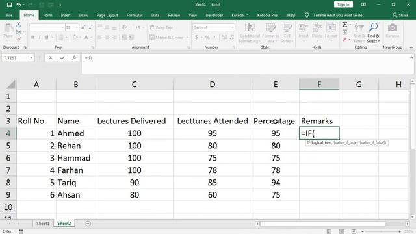Screen dimensions: 416x234
Task: Click the Copy icon in Clipboard
Action: point(18,32)
